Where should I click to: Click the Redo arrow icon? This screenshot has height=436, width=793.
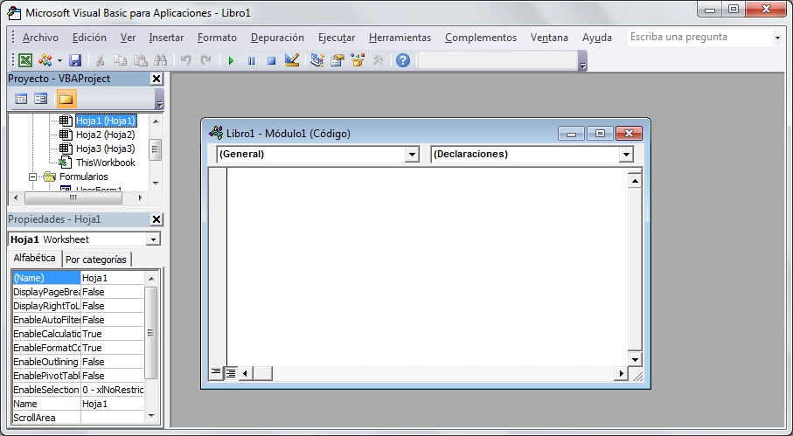(x=205, y=60)
